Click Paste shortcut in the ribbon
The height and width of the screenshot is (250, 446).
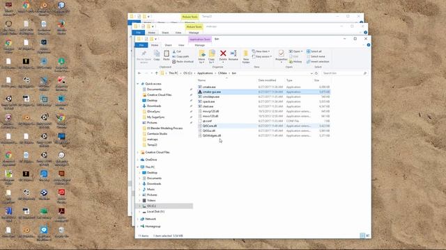tap(183, 62)
